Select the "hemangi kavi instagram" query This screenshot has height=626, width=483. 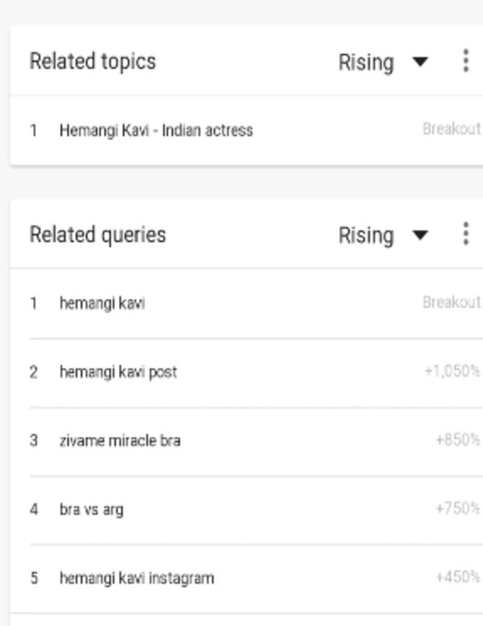point(136,578)
